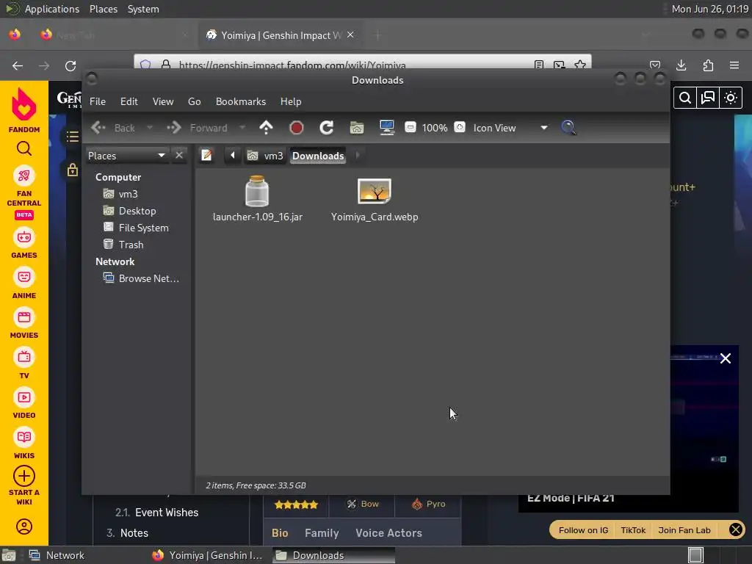The image size is (752, 564).
Task: Open Movies in Fandom sidebar
Action: point(24,324)
